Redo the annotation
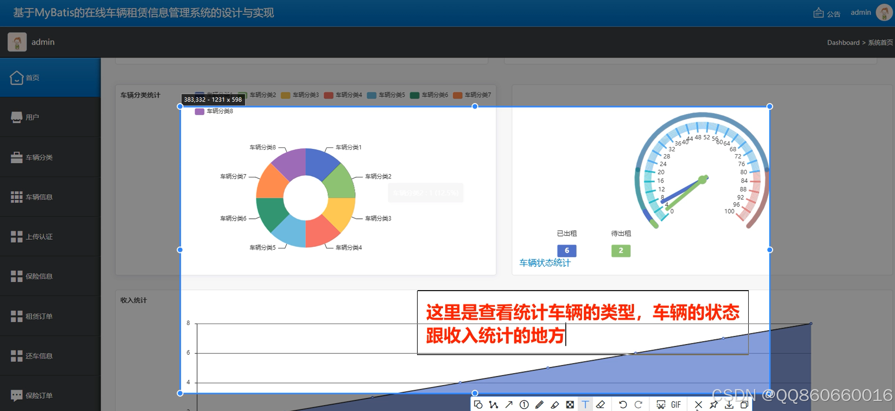 tap(638, 404)
